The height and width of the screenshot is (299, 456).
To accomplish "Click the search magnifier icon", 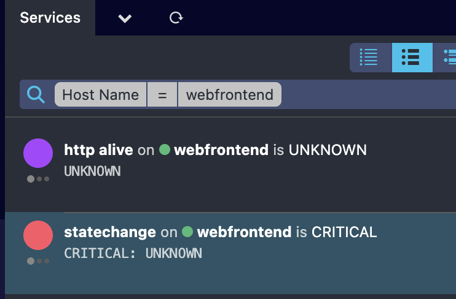I will click(x=36, y=94).
